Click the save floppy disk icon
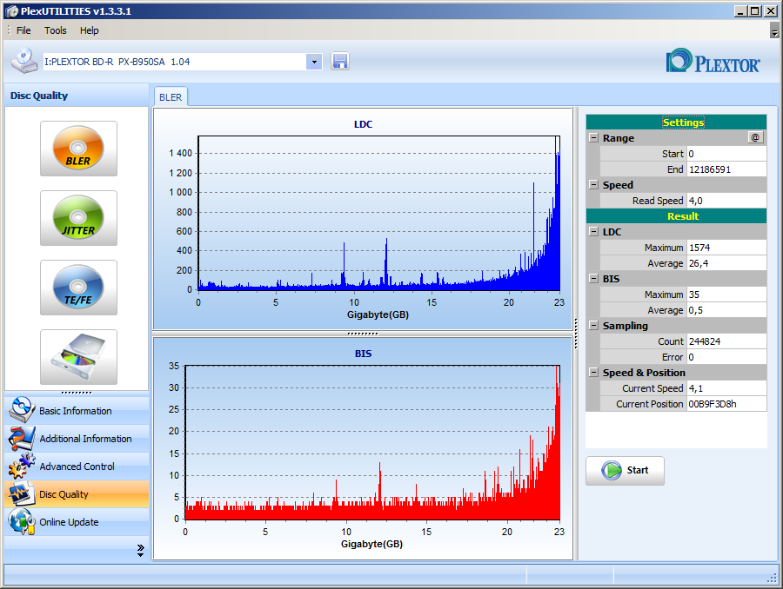783x589 pixels. click(339, 62)
